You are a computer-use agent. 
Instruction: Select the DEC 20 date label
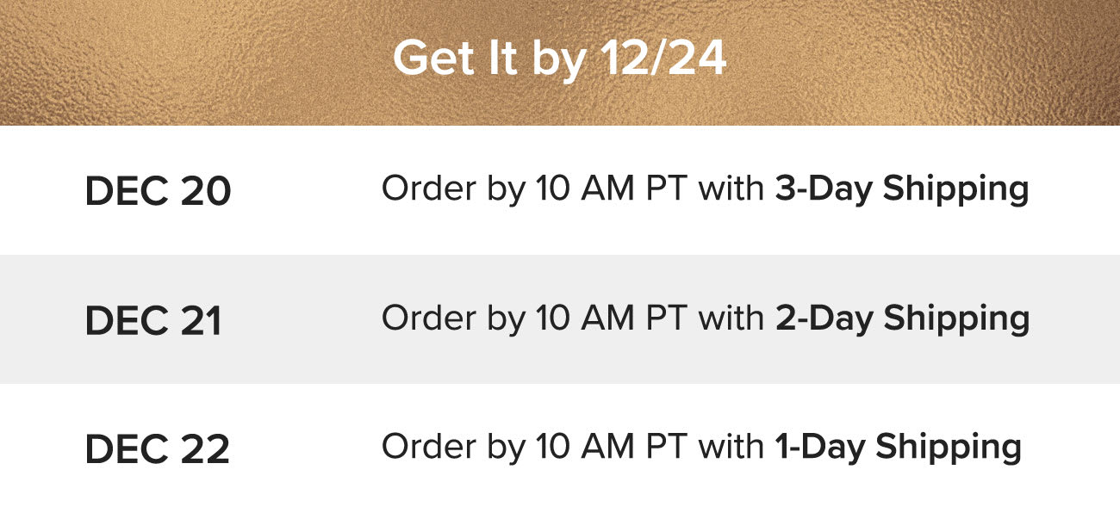coord(158,192)
